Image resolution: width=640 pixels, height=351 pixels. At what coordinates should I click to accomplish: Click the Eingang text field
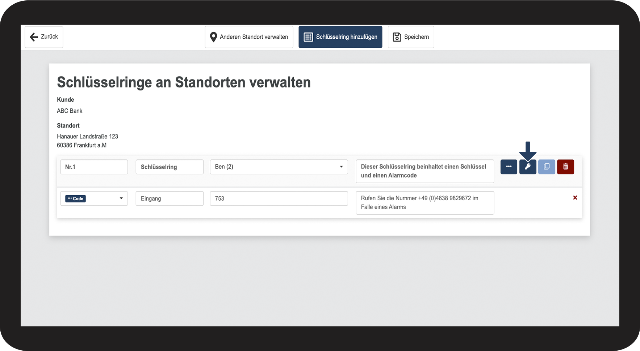click(x=170, y=198)
